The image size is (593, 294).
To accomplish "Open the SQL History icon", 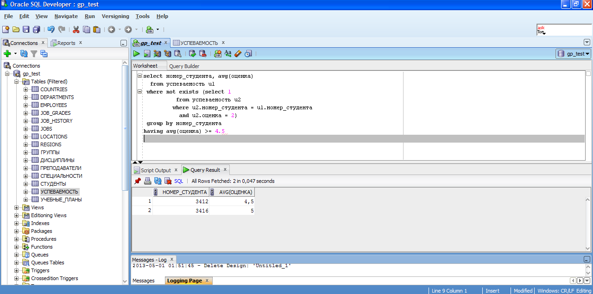I will (x=248, y=54).
